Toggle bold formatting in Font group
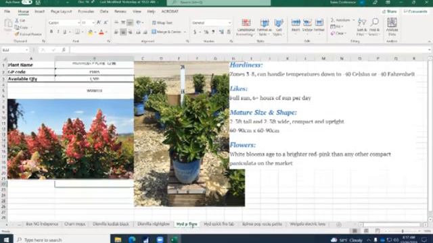The width and height of the screenshot is (433, 243). [x=51, y=32]
